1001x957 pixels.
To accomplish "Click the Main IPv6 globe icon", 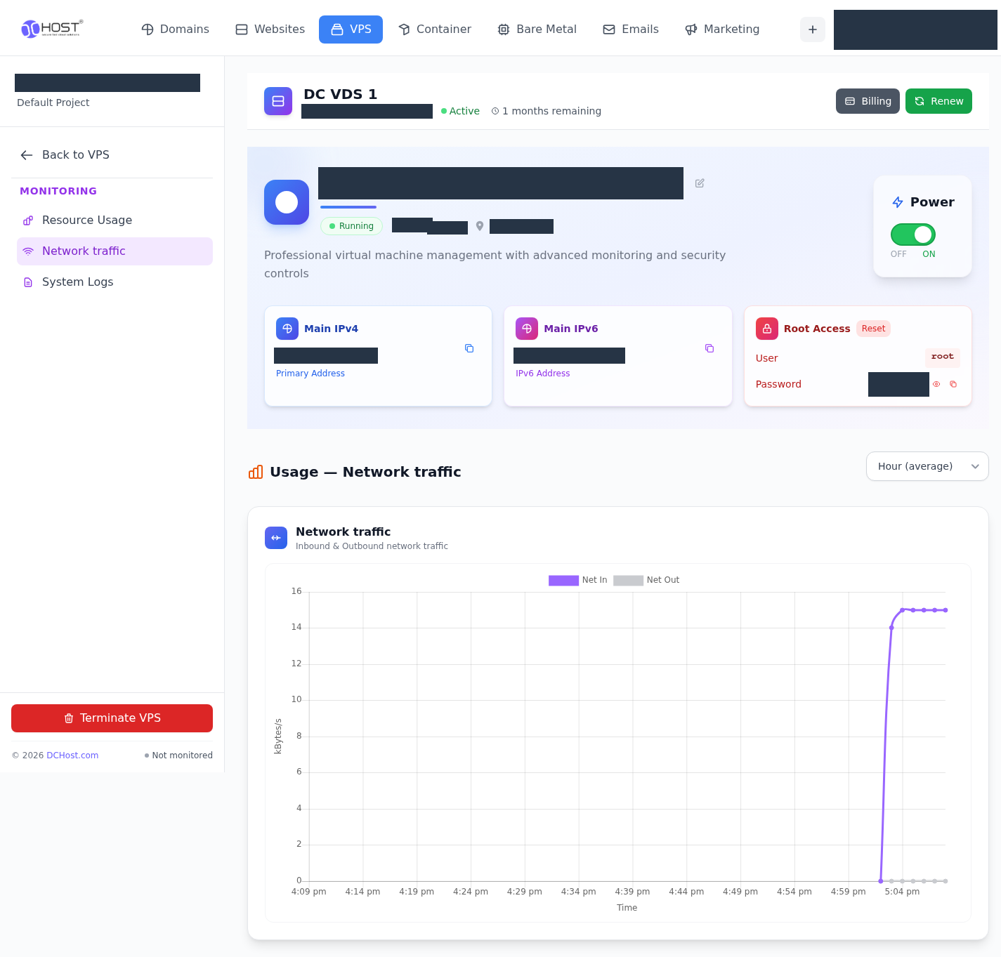I will click(527, 329).
